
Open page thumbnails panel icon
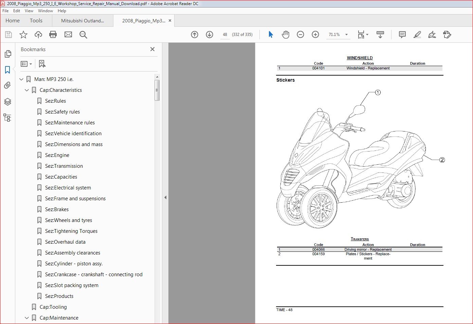7,54
